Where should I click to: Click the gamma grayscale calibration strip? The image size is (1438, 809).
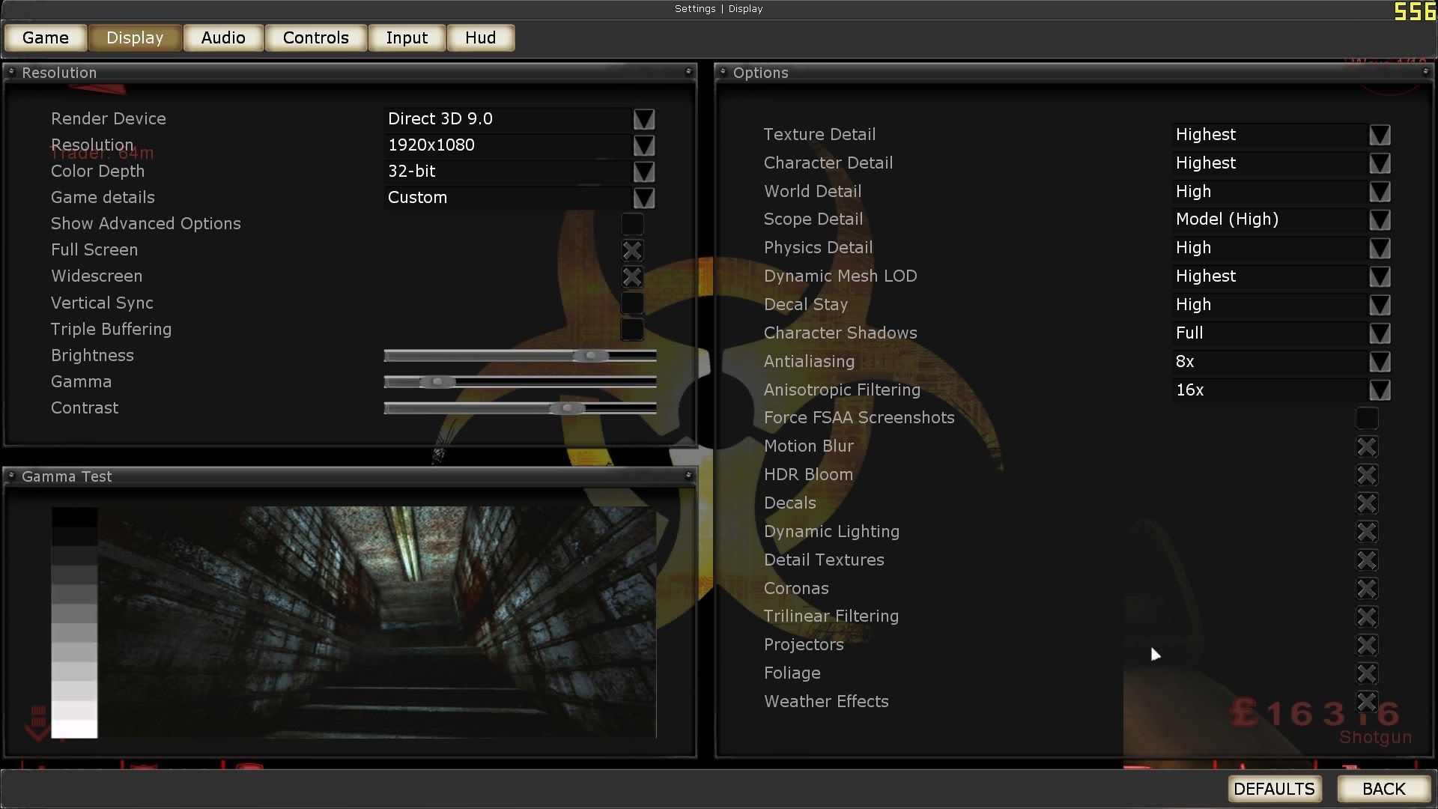tap(74, 622)
